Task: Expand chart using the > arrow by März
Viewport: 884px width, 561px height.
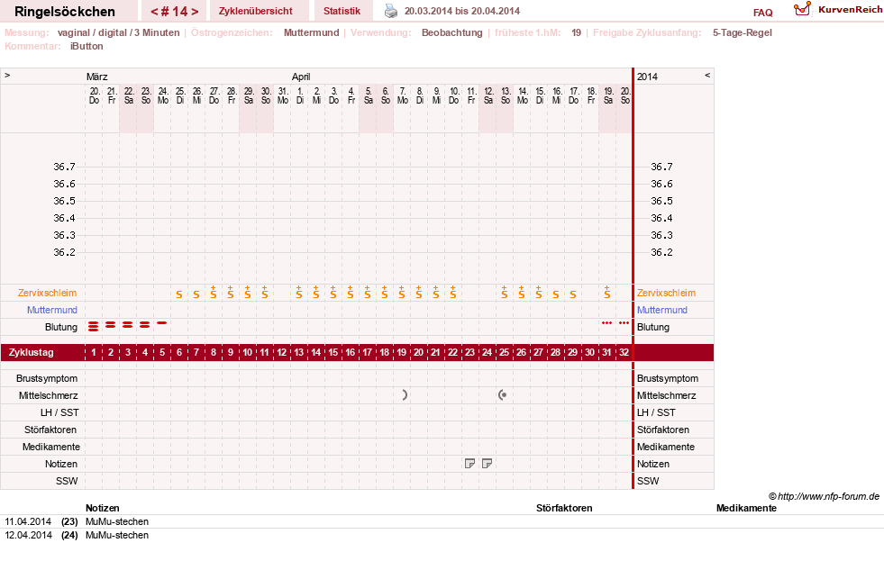Action: coord(7,75)
